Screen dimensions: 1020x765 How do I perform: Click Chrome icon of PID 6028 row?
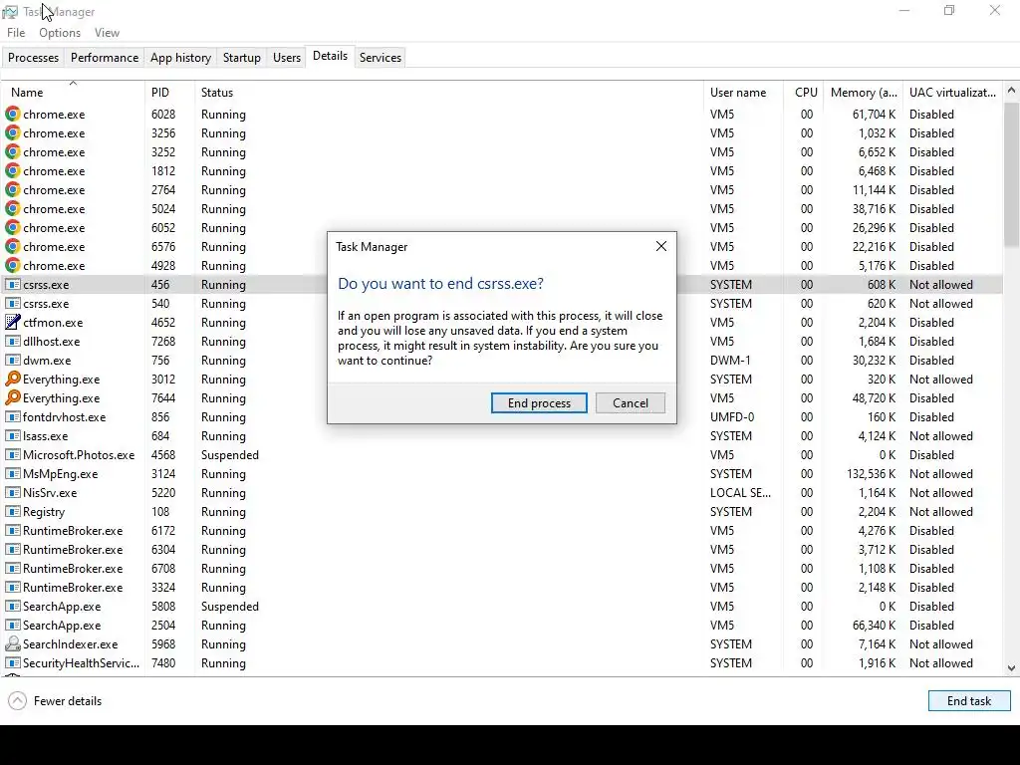pos(12,114)
